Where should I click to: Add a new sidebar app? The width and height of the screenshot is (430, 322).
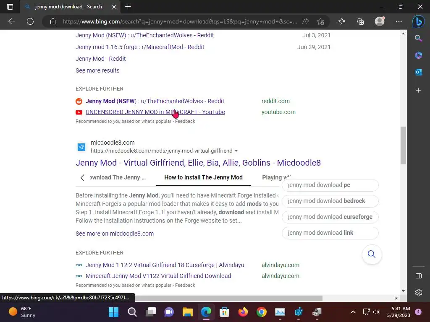coord(419,91)
